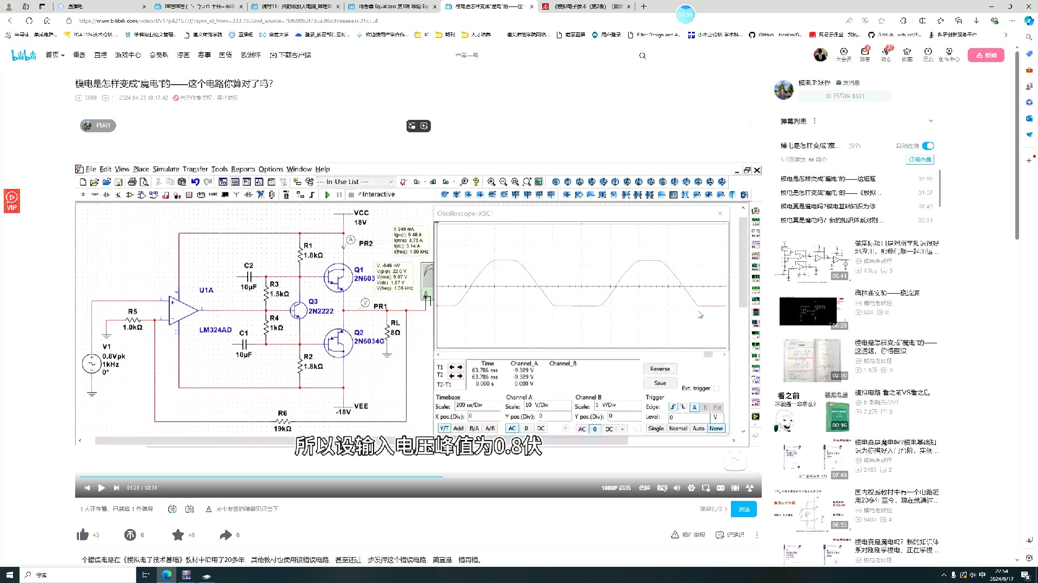This screenshot has width=1038, height=583.
Task: Click the like thumbs-up icon below video
Action: click(83, 535)
